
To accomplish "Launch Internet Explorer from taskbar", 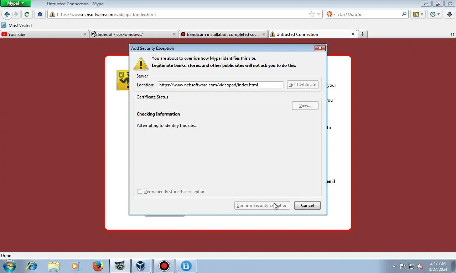I will pos(32,266).
